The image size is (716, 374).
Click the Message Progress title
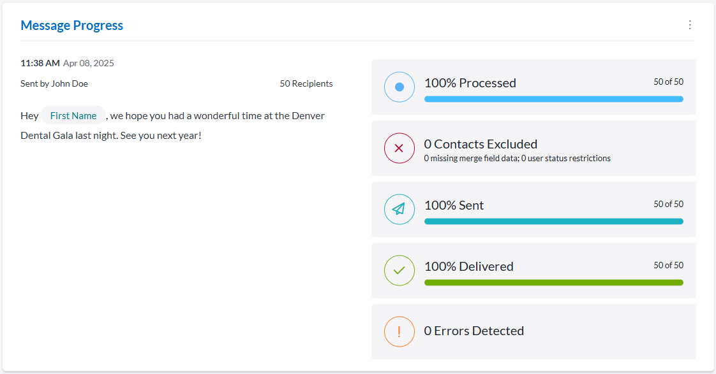pos(72,25)
